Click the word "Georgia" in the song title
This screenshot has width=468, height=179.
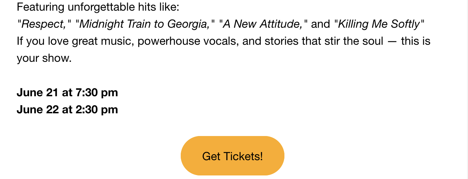click(x=190, y=24)
